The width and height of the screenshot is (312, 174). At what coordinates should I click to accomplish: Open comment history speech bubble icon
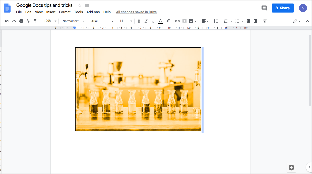click(x=264, y=8)
